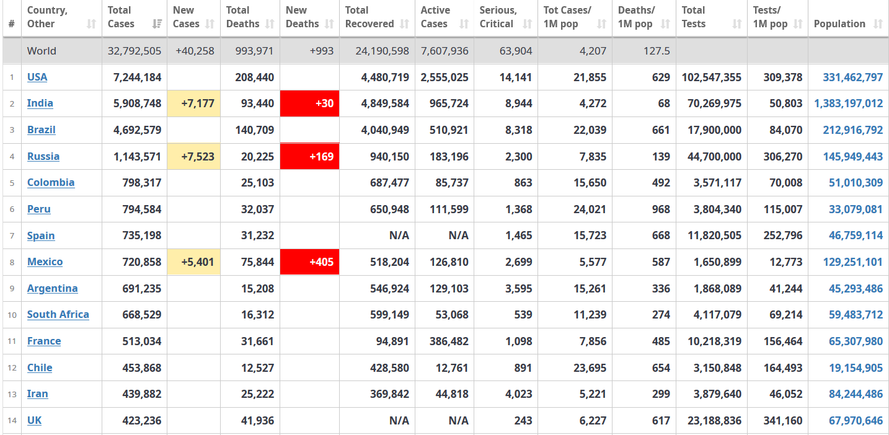Sort by Total Cases column arrows
This screenshot has height=435, width=889.
[157, 24]
